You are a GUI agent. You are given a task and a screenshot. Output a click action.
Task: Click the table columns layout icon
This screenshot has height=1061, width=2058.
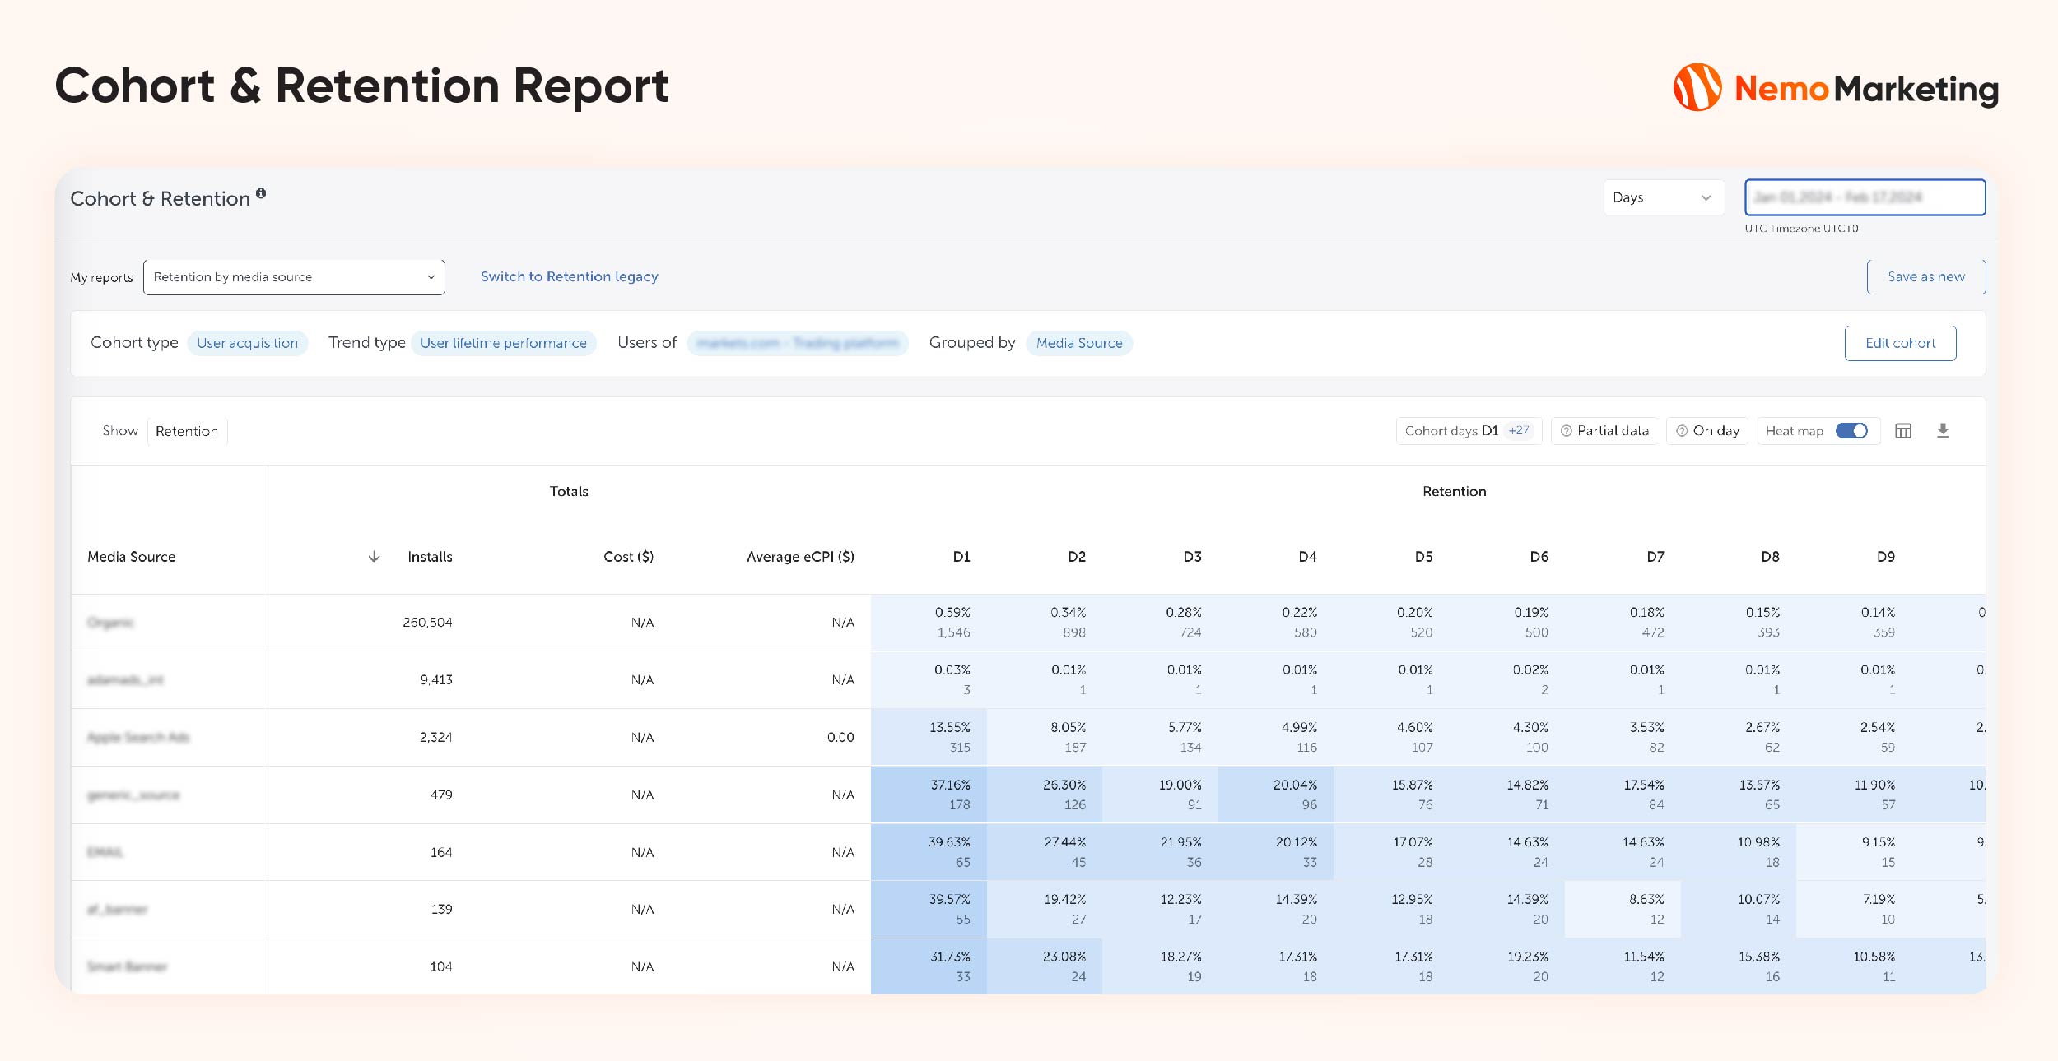1903,431
